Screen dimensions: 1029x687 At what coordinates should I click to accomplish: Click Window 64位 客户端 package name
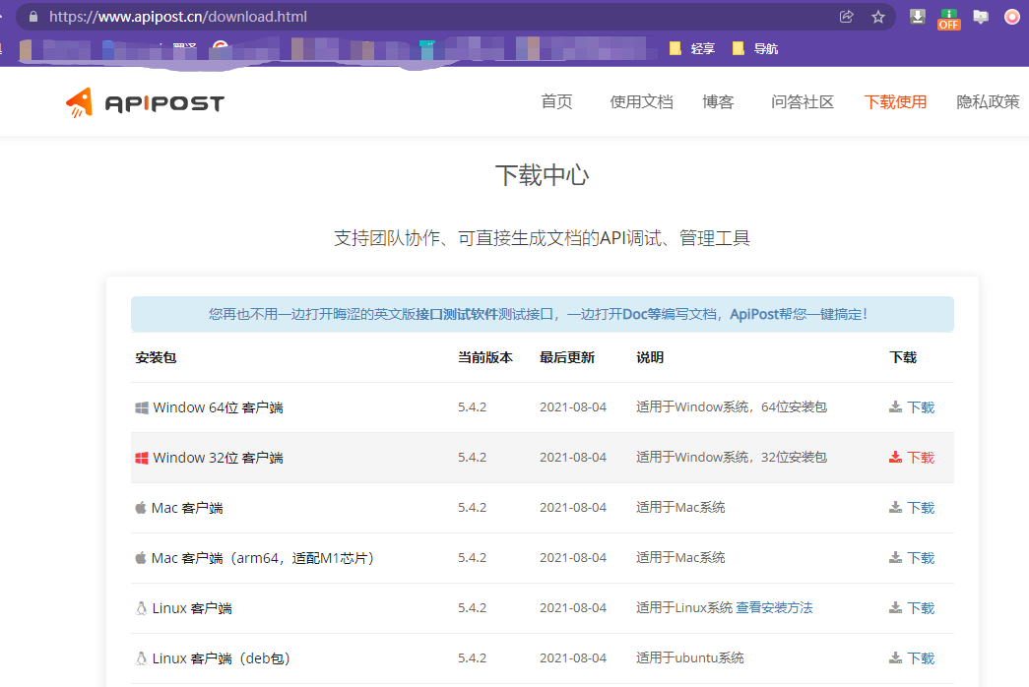tap(218, 407)
